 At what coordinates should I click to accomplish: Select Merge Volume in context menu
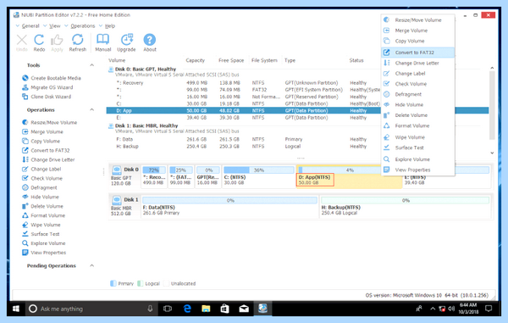(x=418, y=31)
